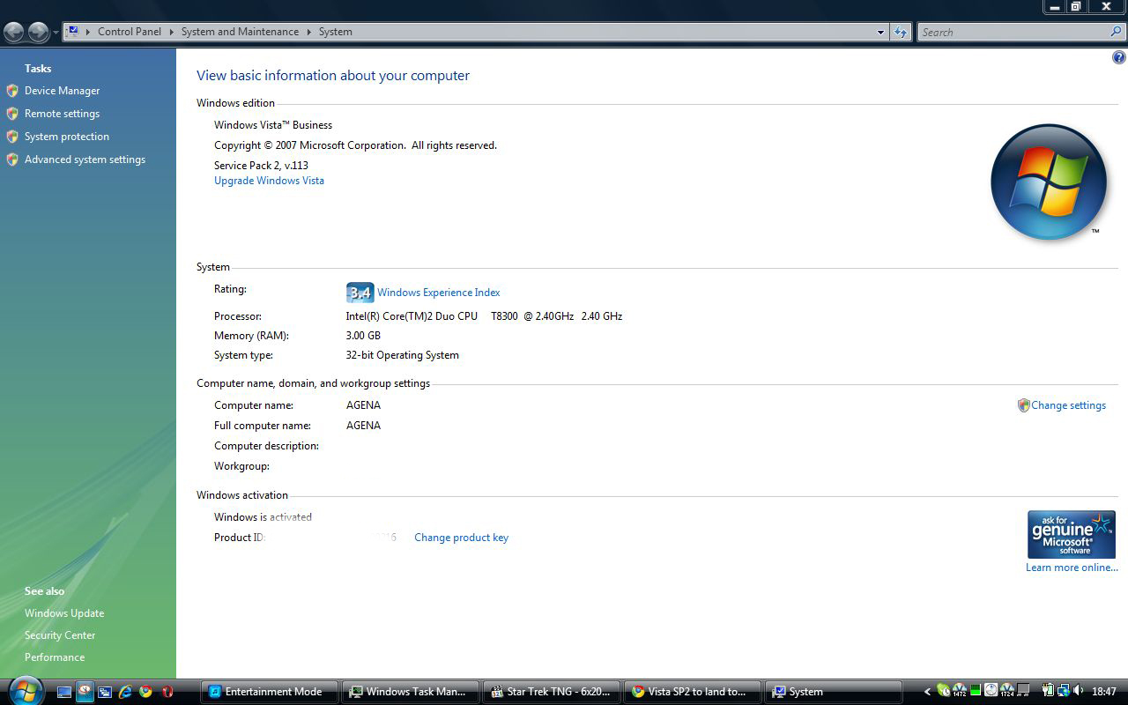Click the battery power tray icon
This screenshot has width=1128, height=705.
pyautogui.click(x=1049, y=690)
